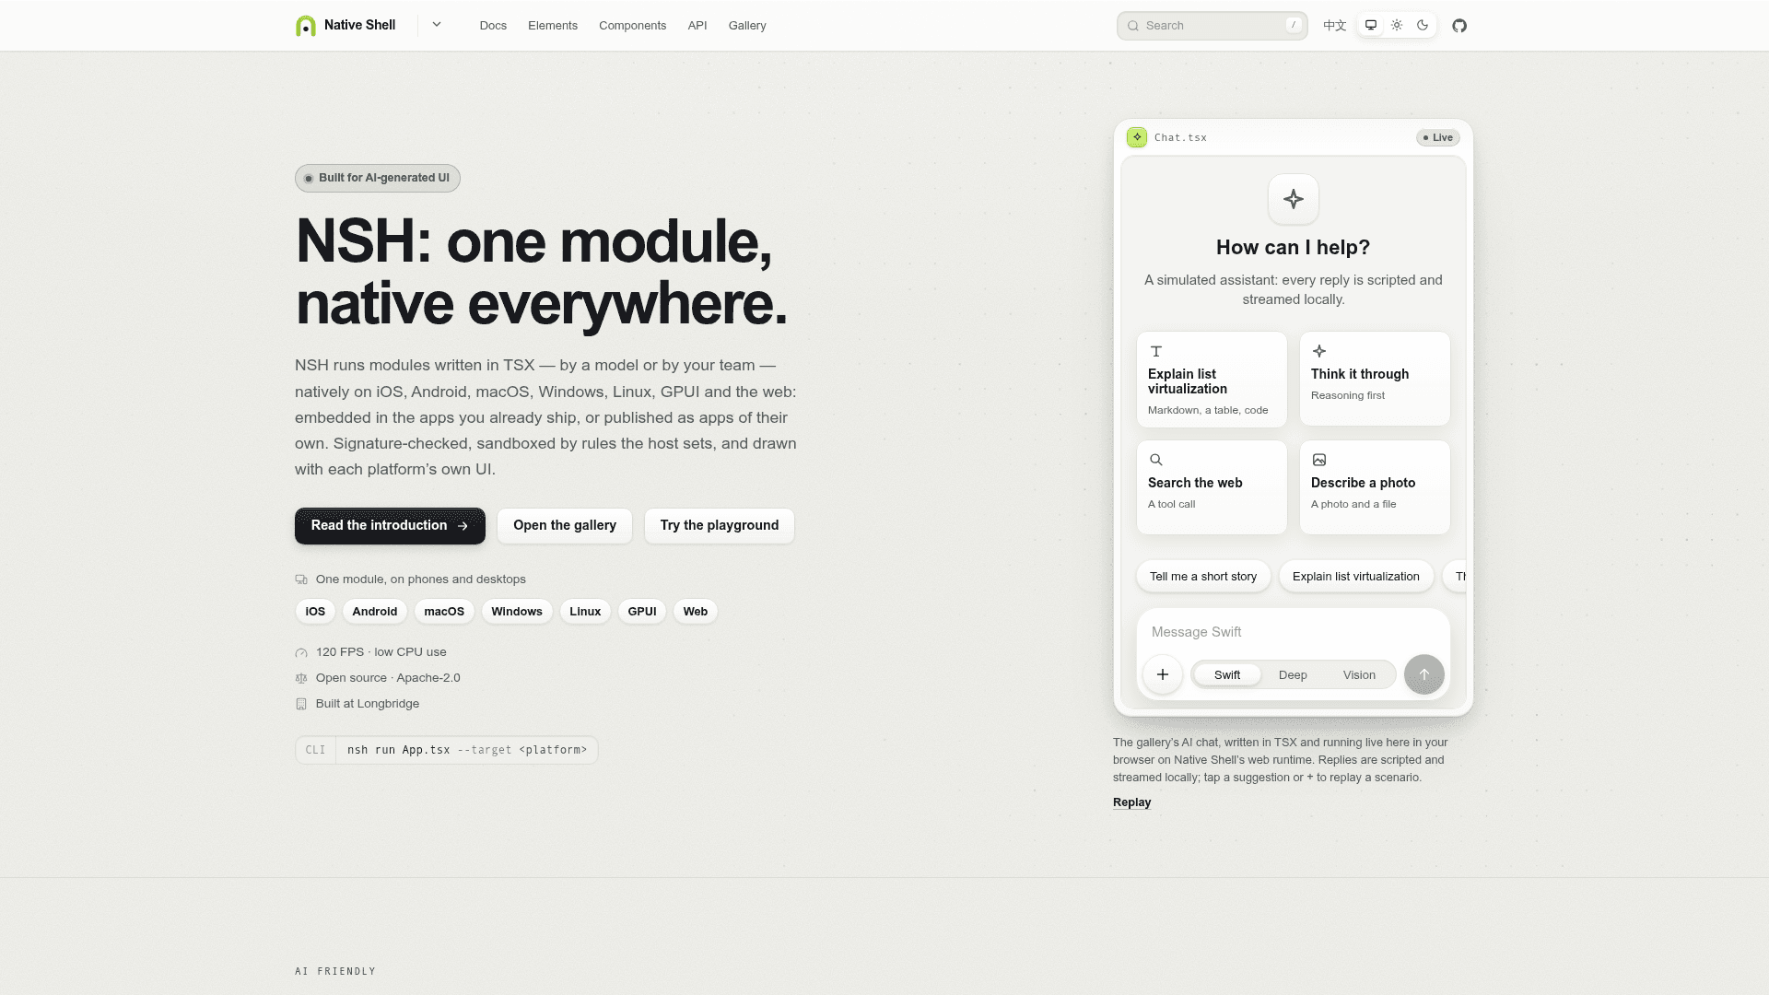1769x995 pixels.
Task: Click the plus attach button
Action: click(1163, 674)
